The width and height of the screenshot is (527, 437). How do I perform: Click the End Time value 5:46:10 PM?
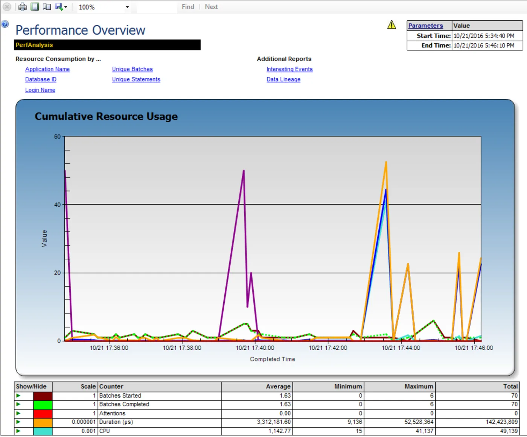[x=484, y=46]
